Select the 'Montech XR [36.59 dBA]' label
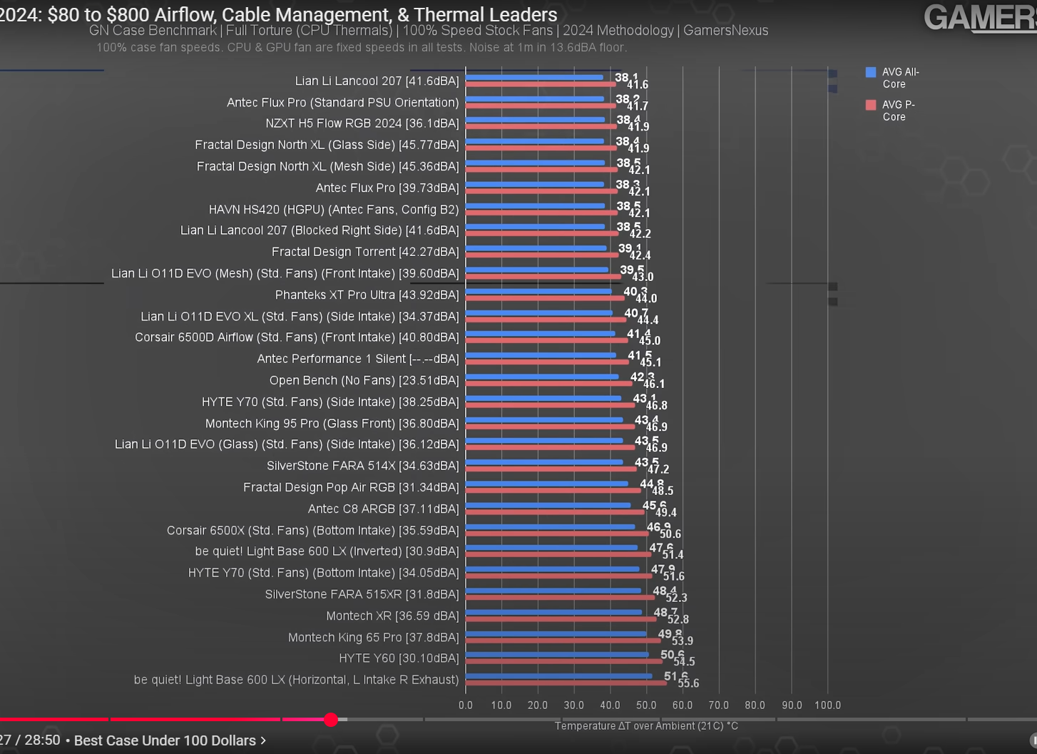 (393, 616)
